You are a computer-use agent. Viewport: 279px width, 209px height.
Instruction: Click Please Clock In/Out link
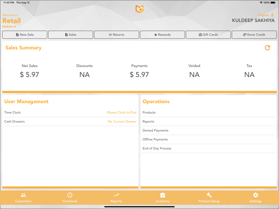(x=122, y=113)
